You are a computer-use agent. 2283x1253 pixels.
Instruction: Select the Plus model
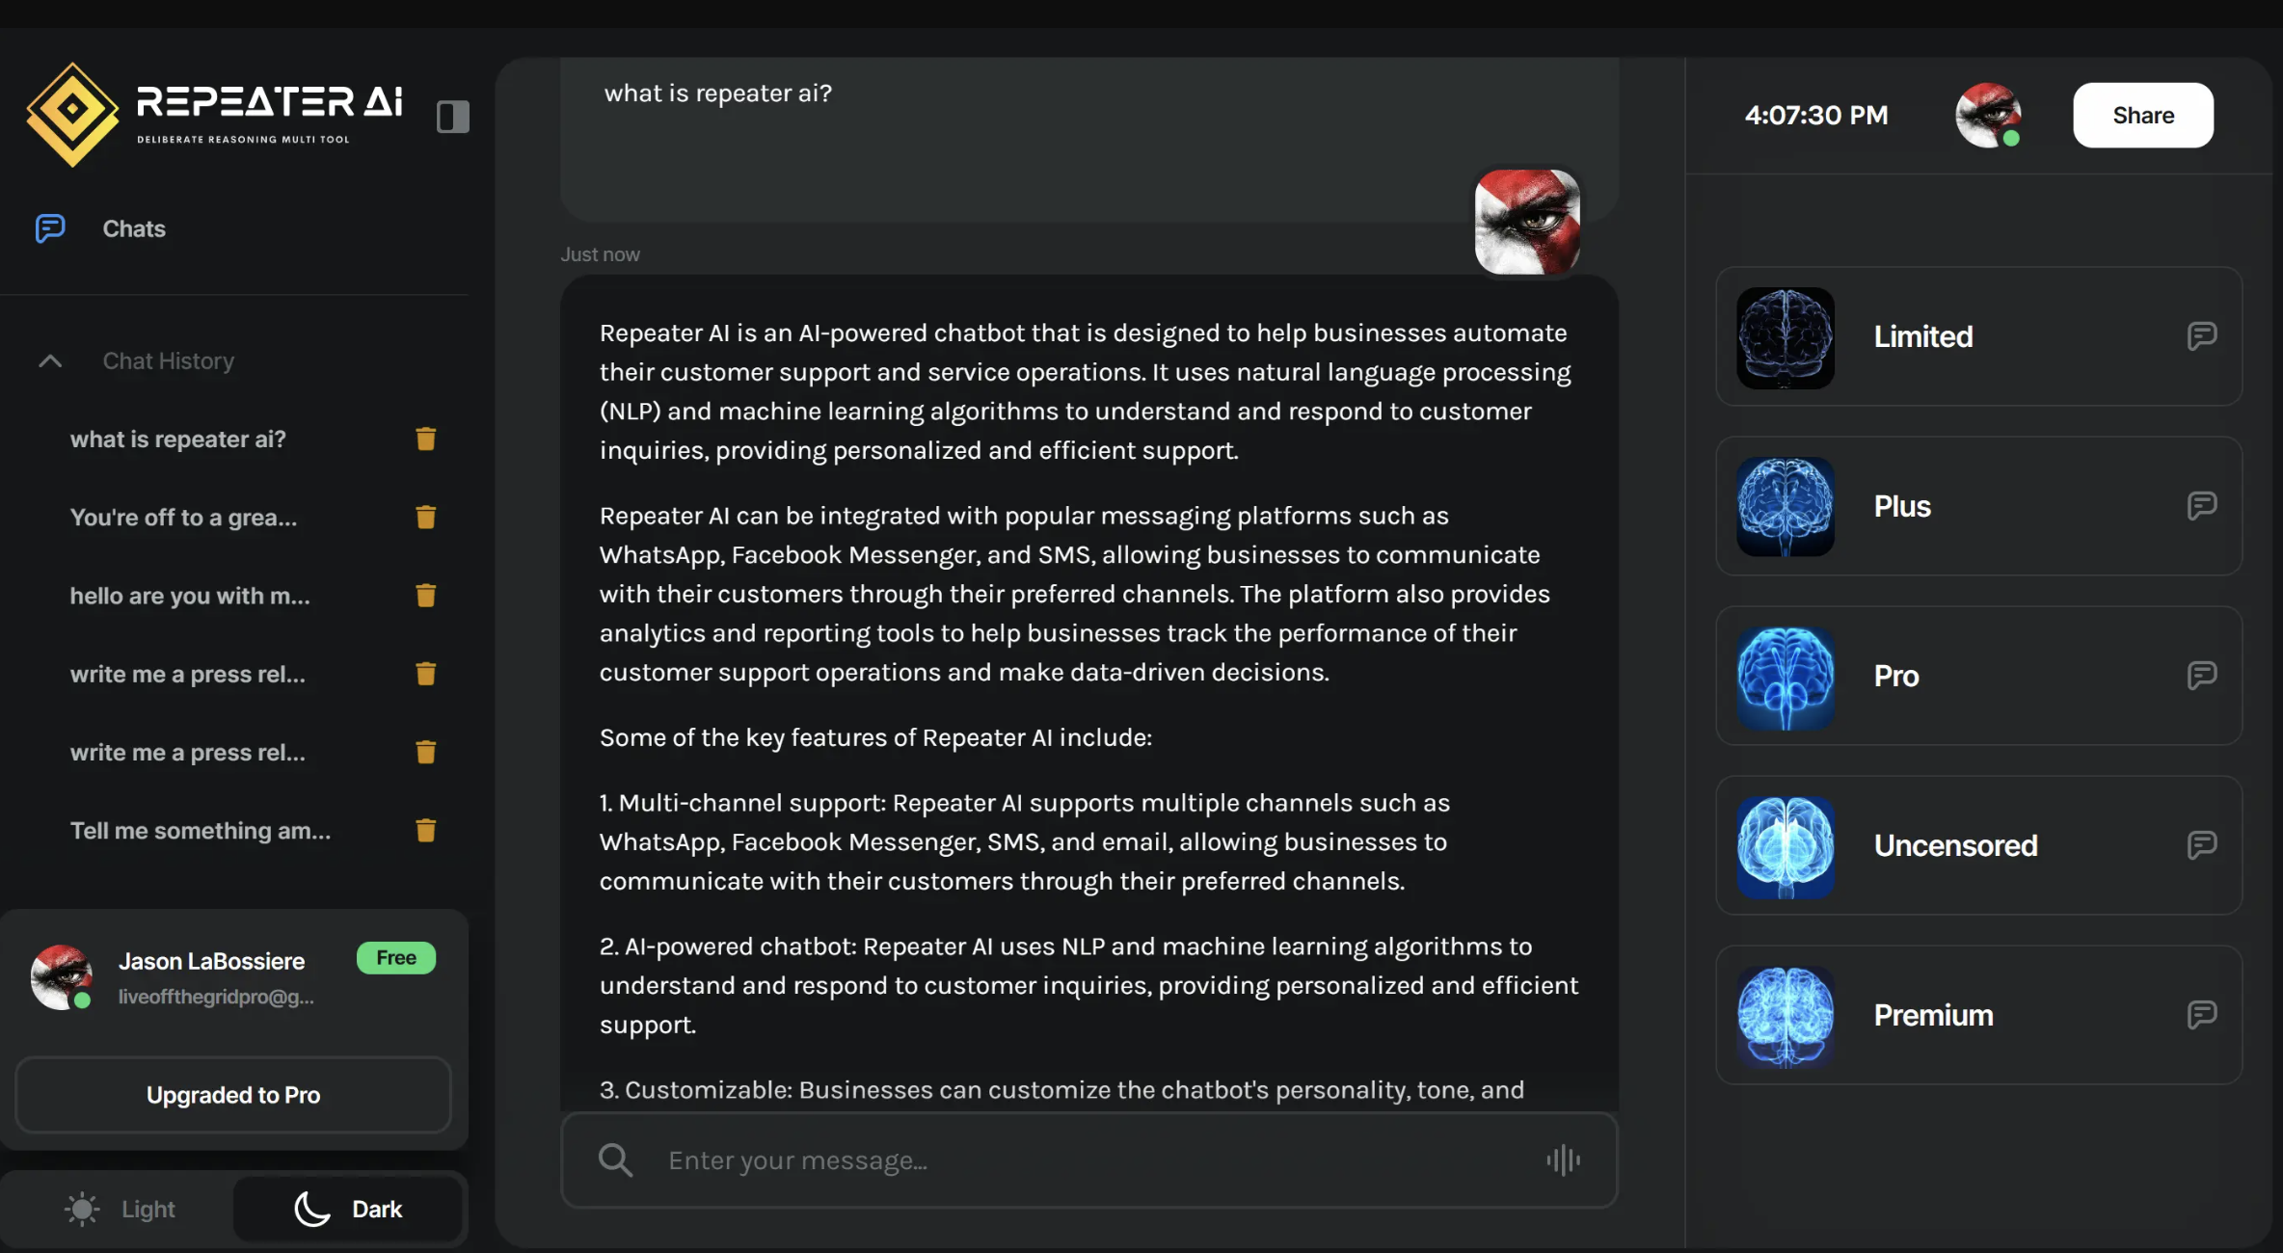coord(1901,506)
